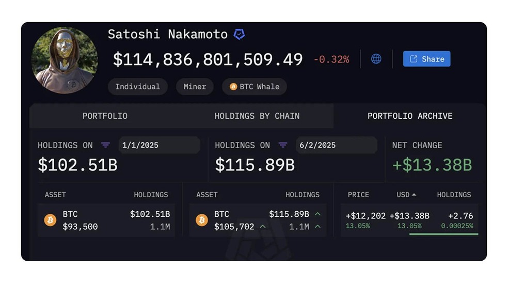Screen dimensions: 508x286
Task: Open the globe website icon
Action: point(376,59)
